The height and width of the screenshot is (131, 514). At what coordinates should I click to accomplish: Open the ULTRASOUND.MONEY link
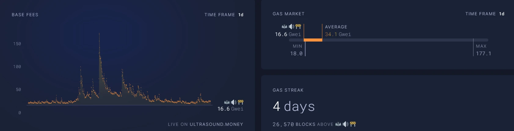click(x=216, y=124)
